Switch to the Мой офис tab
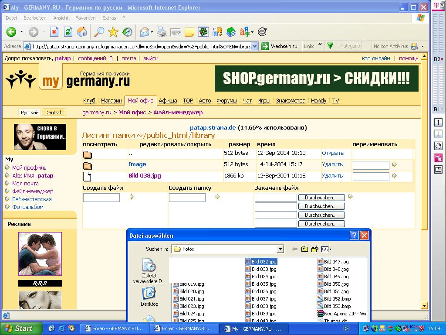The width and height of the screenshot is (446, 335). pyautogui.click(x=140, y=101)
